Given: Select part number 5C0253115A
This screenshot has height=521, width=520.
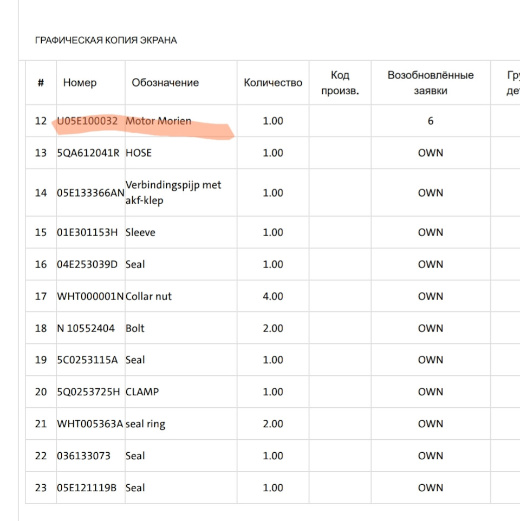Looking at the screenshot, I should (87, 360).
